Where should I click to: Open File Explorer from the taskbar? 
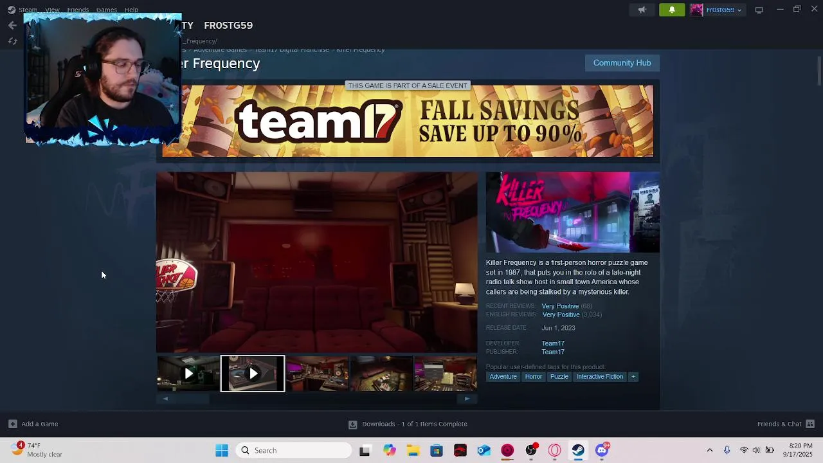point(413,450)
